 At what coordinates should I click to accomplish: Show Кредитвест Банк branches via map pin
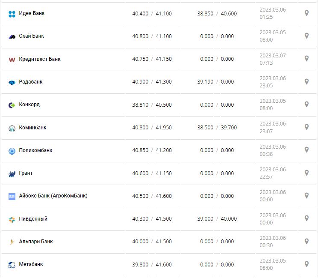306,59
